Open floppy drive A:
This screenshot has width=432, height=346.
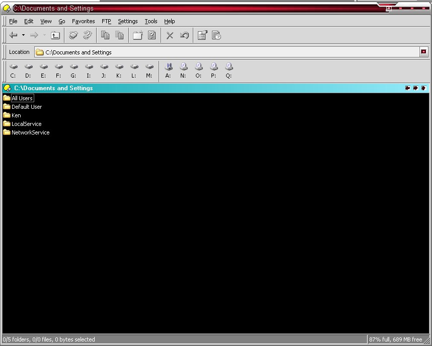point(168,71)
